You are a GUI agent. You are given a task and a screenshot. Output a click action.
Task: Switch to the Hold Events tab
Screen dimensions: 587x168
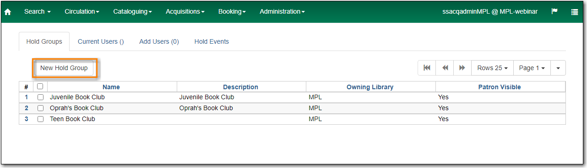click(212, 41)
